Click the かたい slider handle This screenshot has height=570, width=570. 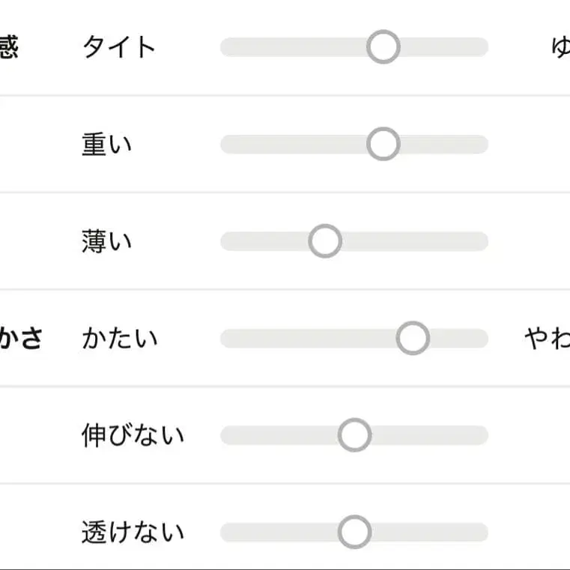click(413, 338)
